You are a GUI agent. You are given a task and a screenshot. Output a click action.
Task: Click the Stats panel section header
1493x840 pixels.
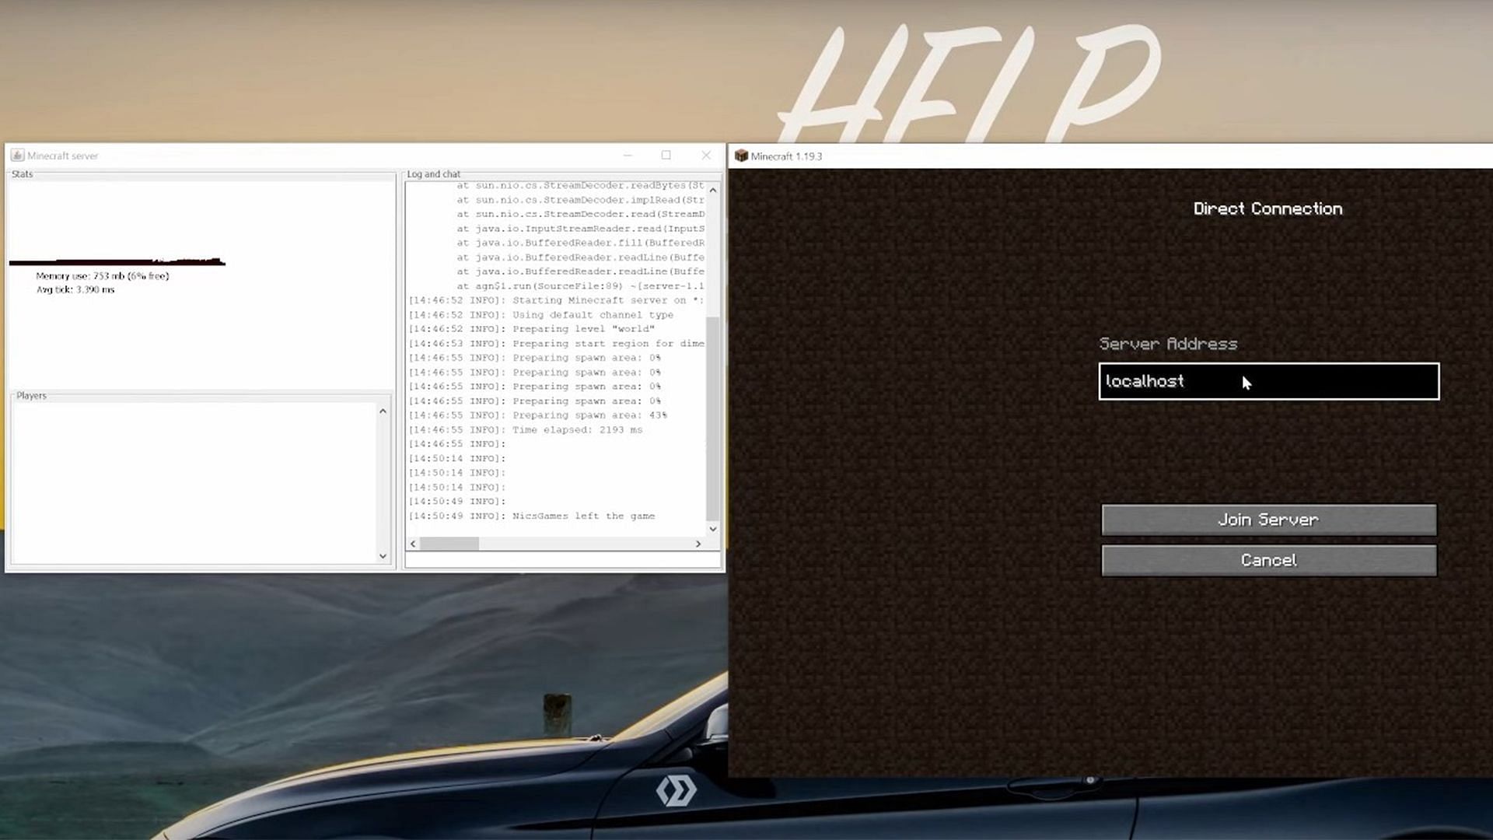click(22, 173)
